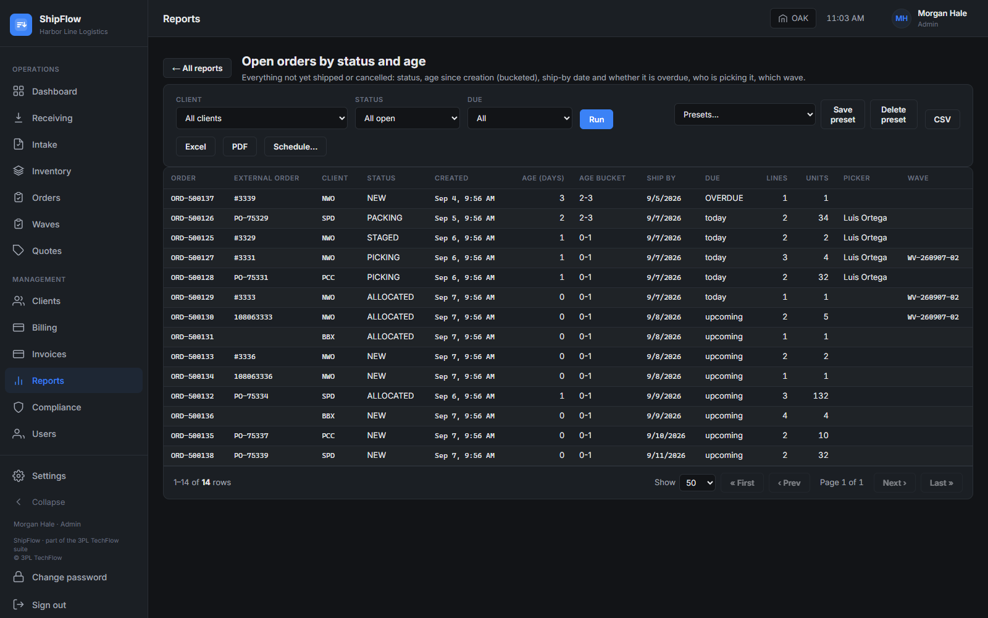This screenshot has height=618, width=988.
Task: Open the Client filter dropdown
Action: point(262,118)
